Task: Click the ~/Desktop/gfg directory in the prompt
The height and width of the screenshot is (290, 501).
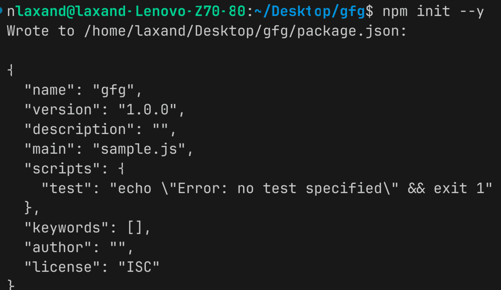Action: [309, 12]
